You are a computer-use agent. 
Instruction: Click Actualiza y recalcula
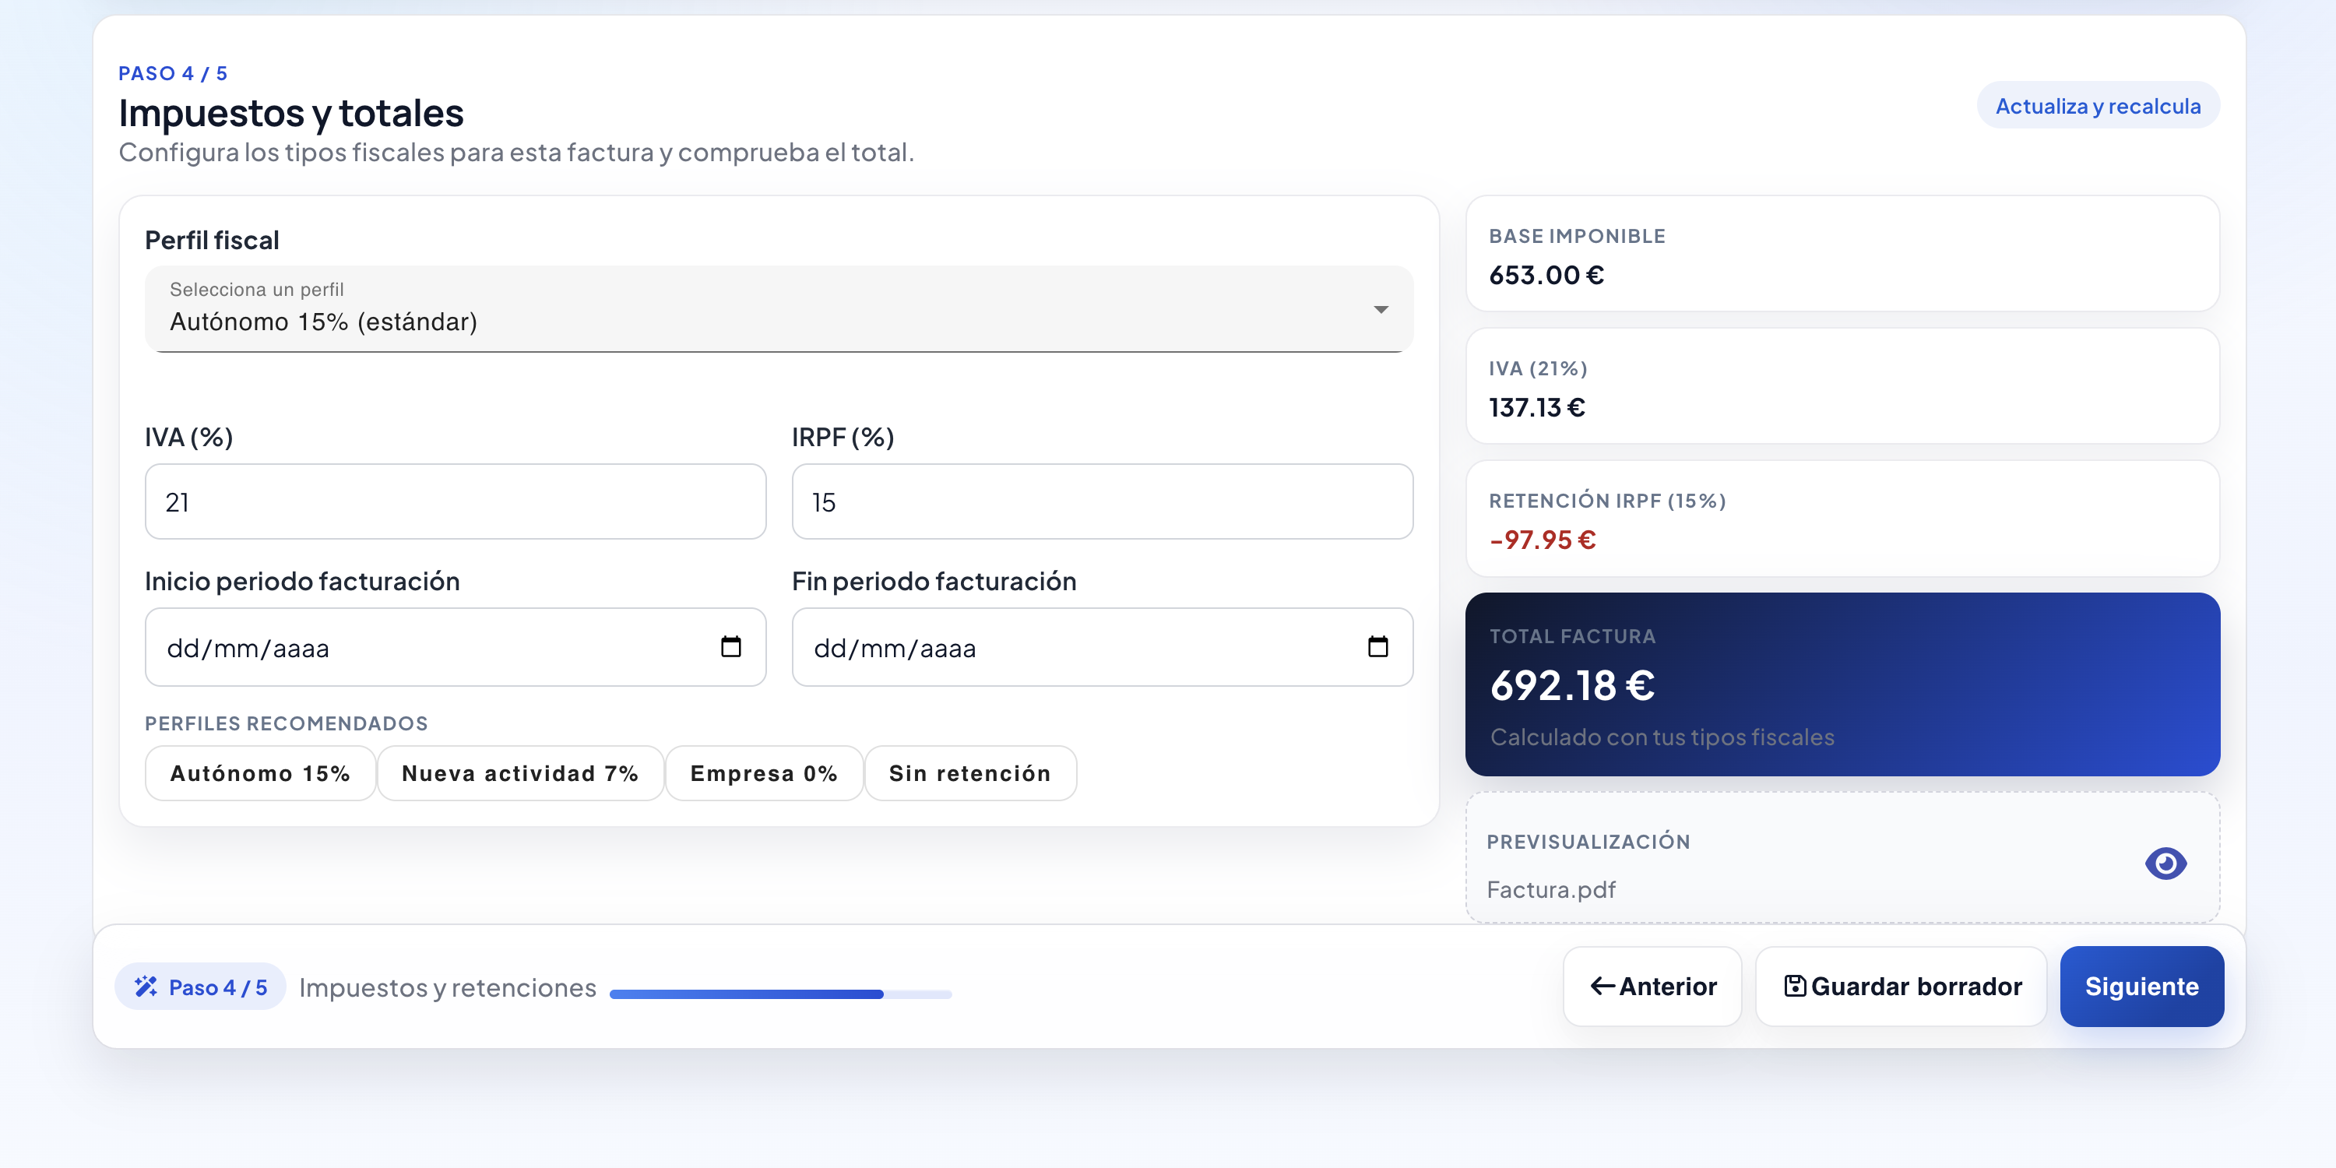[x=2099, y=105]
